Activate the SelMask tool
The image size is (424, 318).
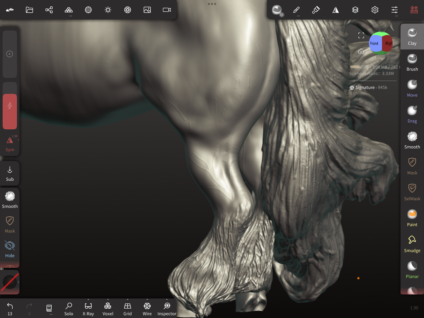(412, 192)
